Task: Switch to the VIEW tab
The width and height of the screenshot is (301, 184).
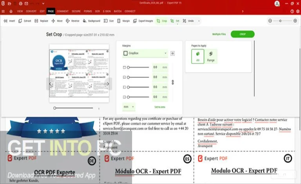Action: [x=20, y=11]
